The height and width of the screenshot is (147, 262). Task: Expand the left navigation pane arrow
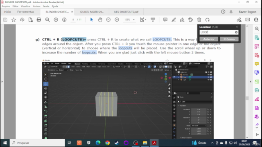(2, 82)
